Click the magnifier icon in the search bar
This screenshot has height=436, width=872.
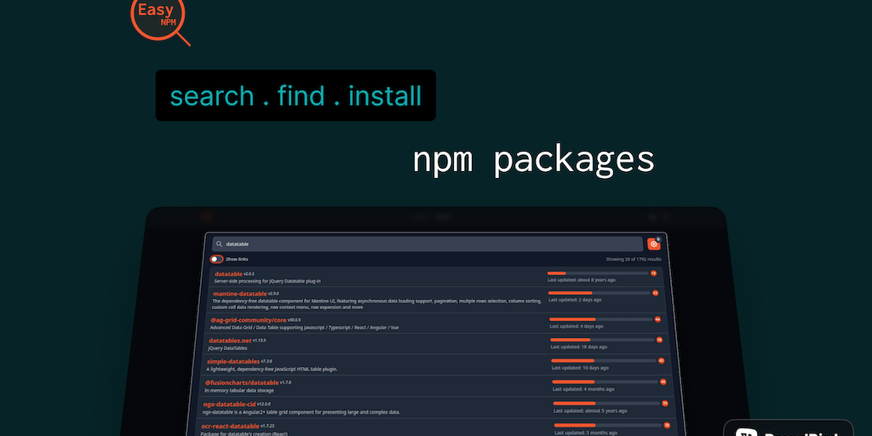(219, 244)
